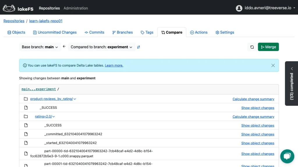Open the Branches tab

click(x=123, y=32)
